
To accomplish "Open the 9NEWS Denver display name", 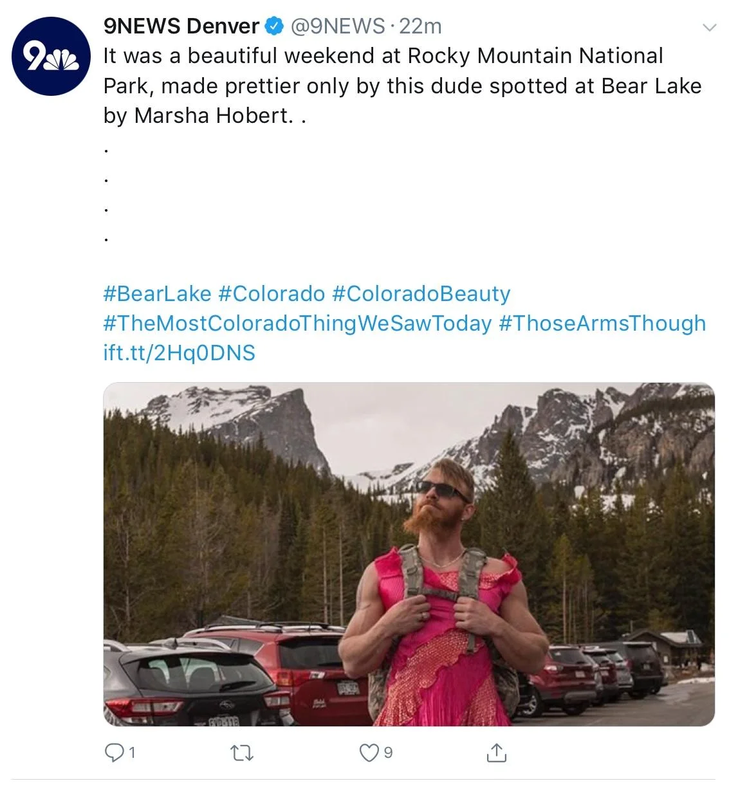I will [x=181, y=26].
